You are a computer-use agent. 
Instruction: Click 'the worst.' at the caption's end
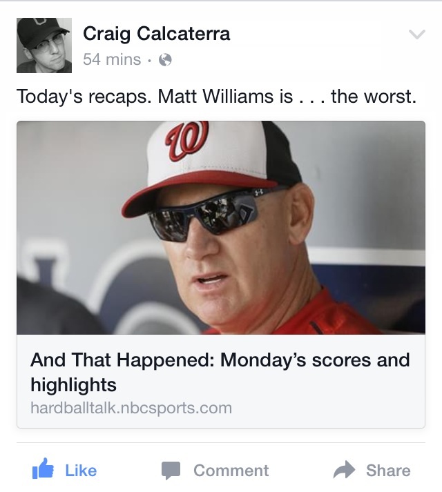coord(374,96)
